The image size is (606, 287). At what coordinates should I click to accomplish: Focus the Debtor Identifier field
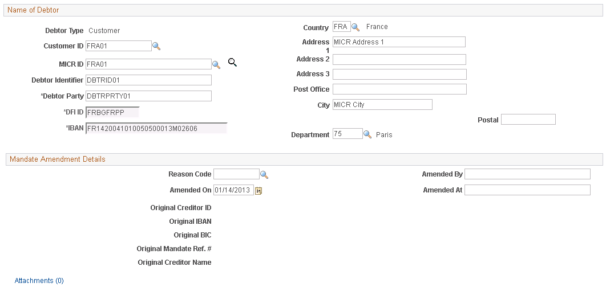pyautogui.click(x=148, y=80)
